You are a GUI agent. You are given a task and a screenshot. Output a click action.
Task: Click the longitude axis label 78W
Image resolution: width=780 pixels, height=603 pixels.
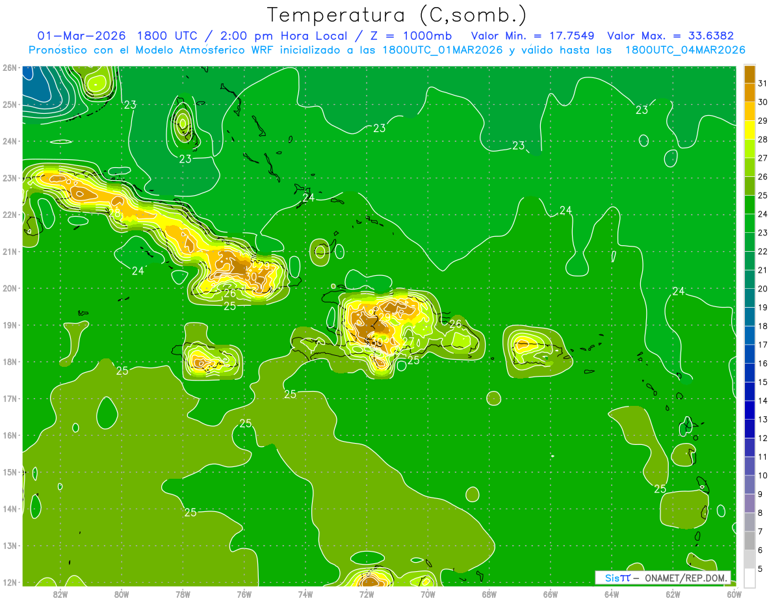click(183, 595)
